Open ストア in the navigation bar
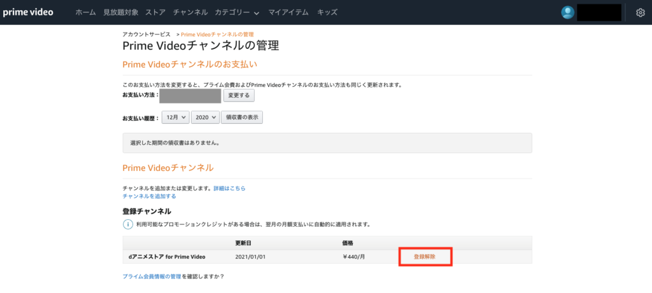Viewport: 652px width, 293px height. (155, 13)
